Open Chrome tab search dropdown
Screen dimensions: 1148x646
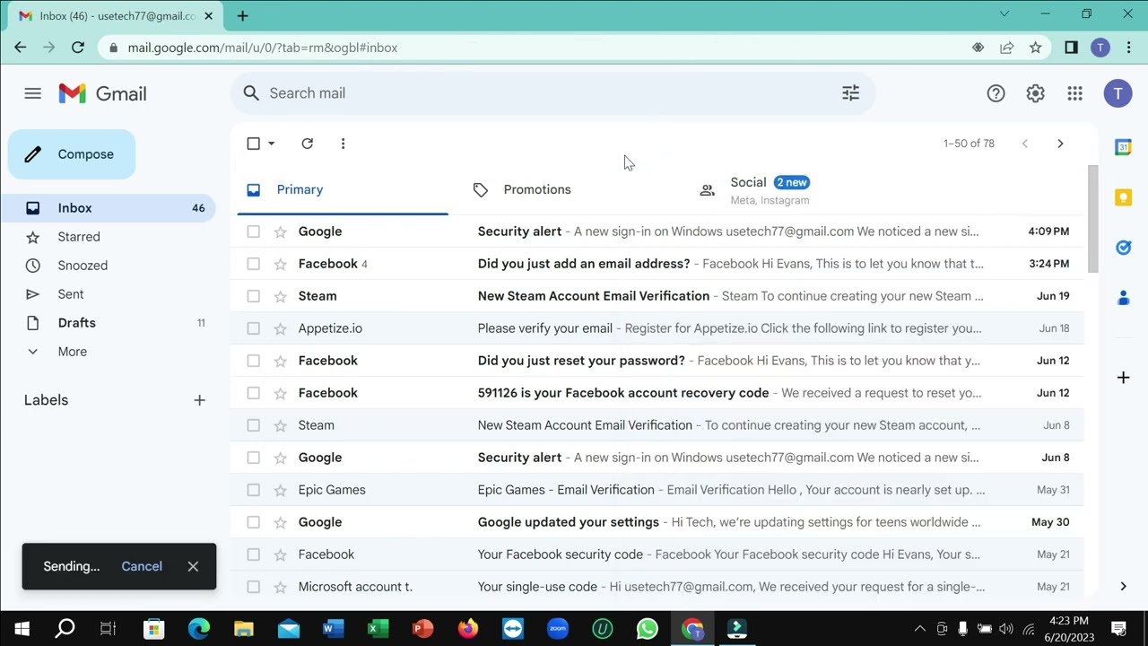[x=1004, y=14]
